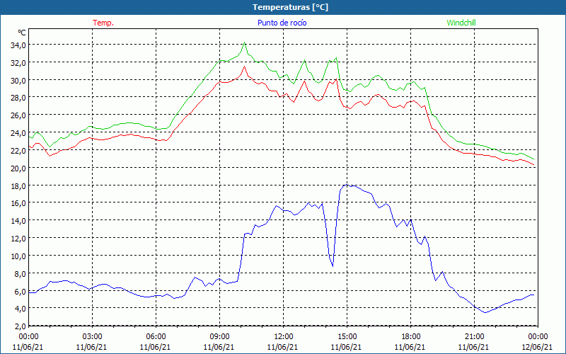Click the 32,0 y-axis value
The height and width of the screenshot is (354, 566).
pos(19,63)
